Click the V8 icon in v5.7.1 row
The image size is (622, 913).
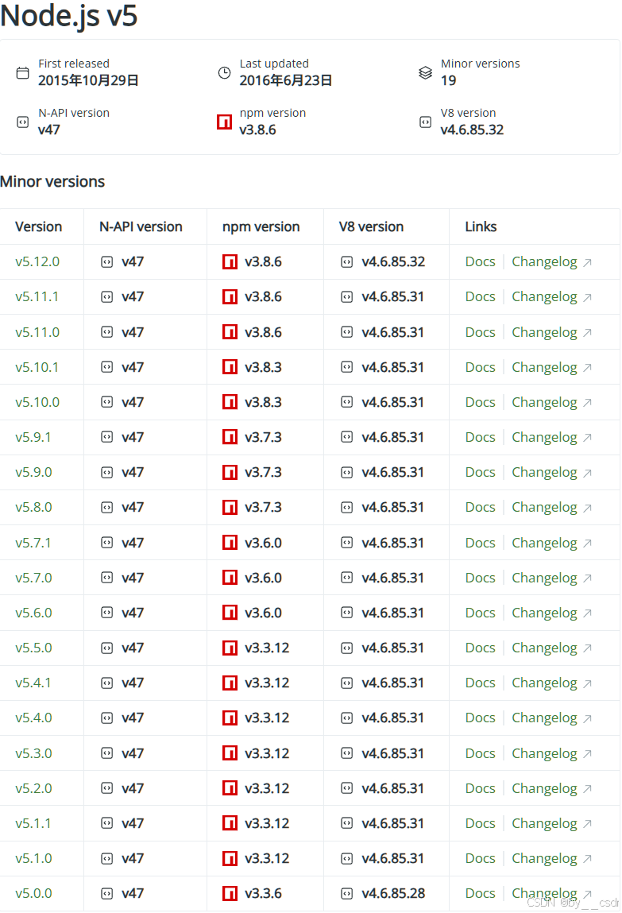(347, 543)
